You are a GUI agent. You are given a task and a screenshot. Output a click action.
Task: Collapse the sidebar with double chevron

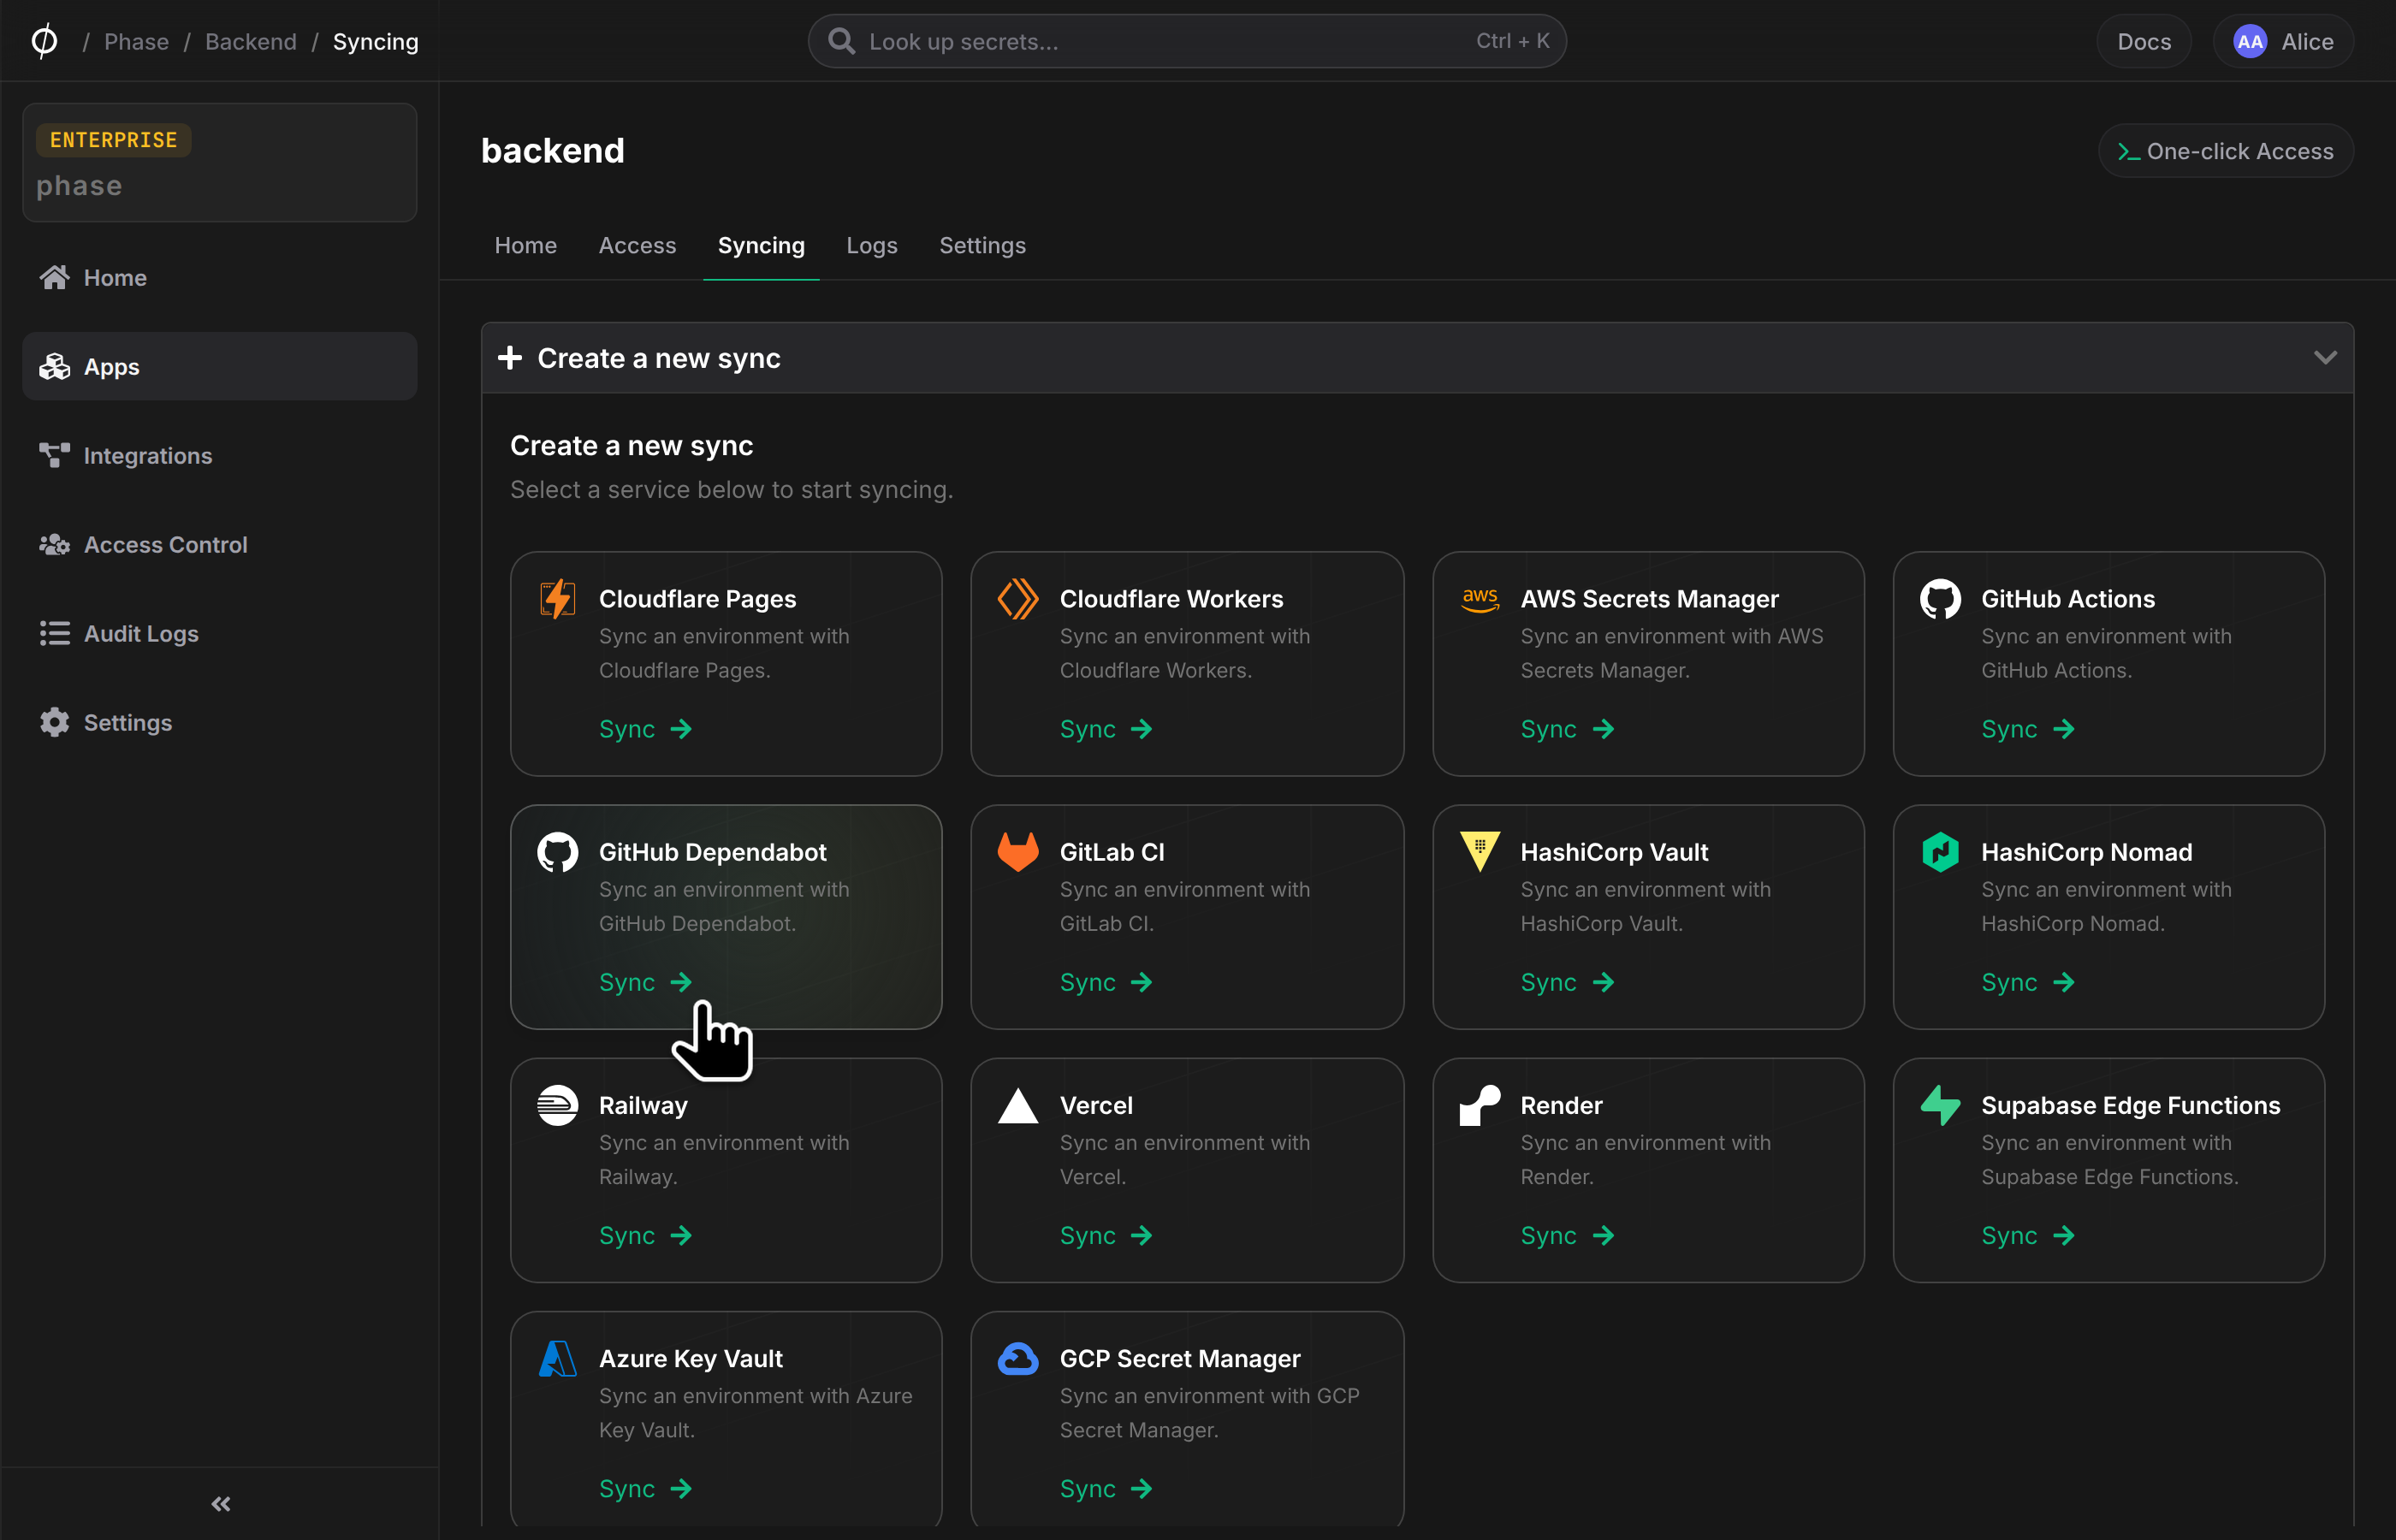221,1503
